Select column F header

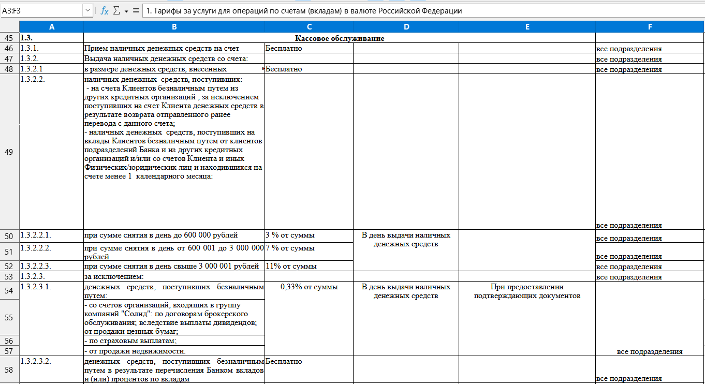(x=650, y=27)
